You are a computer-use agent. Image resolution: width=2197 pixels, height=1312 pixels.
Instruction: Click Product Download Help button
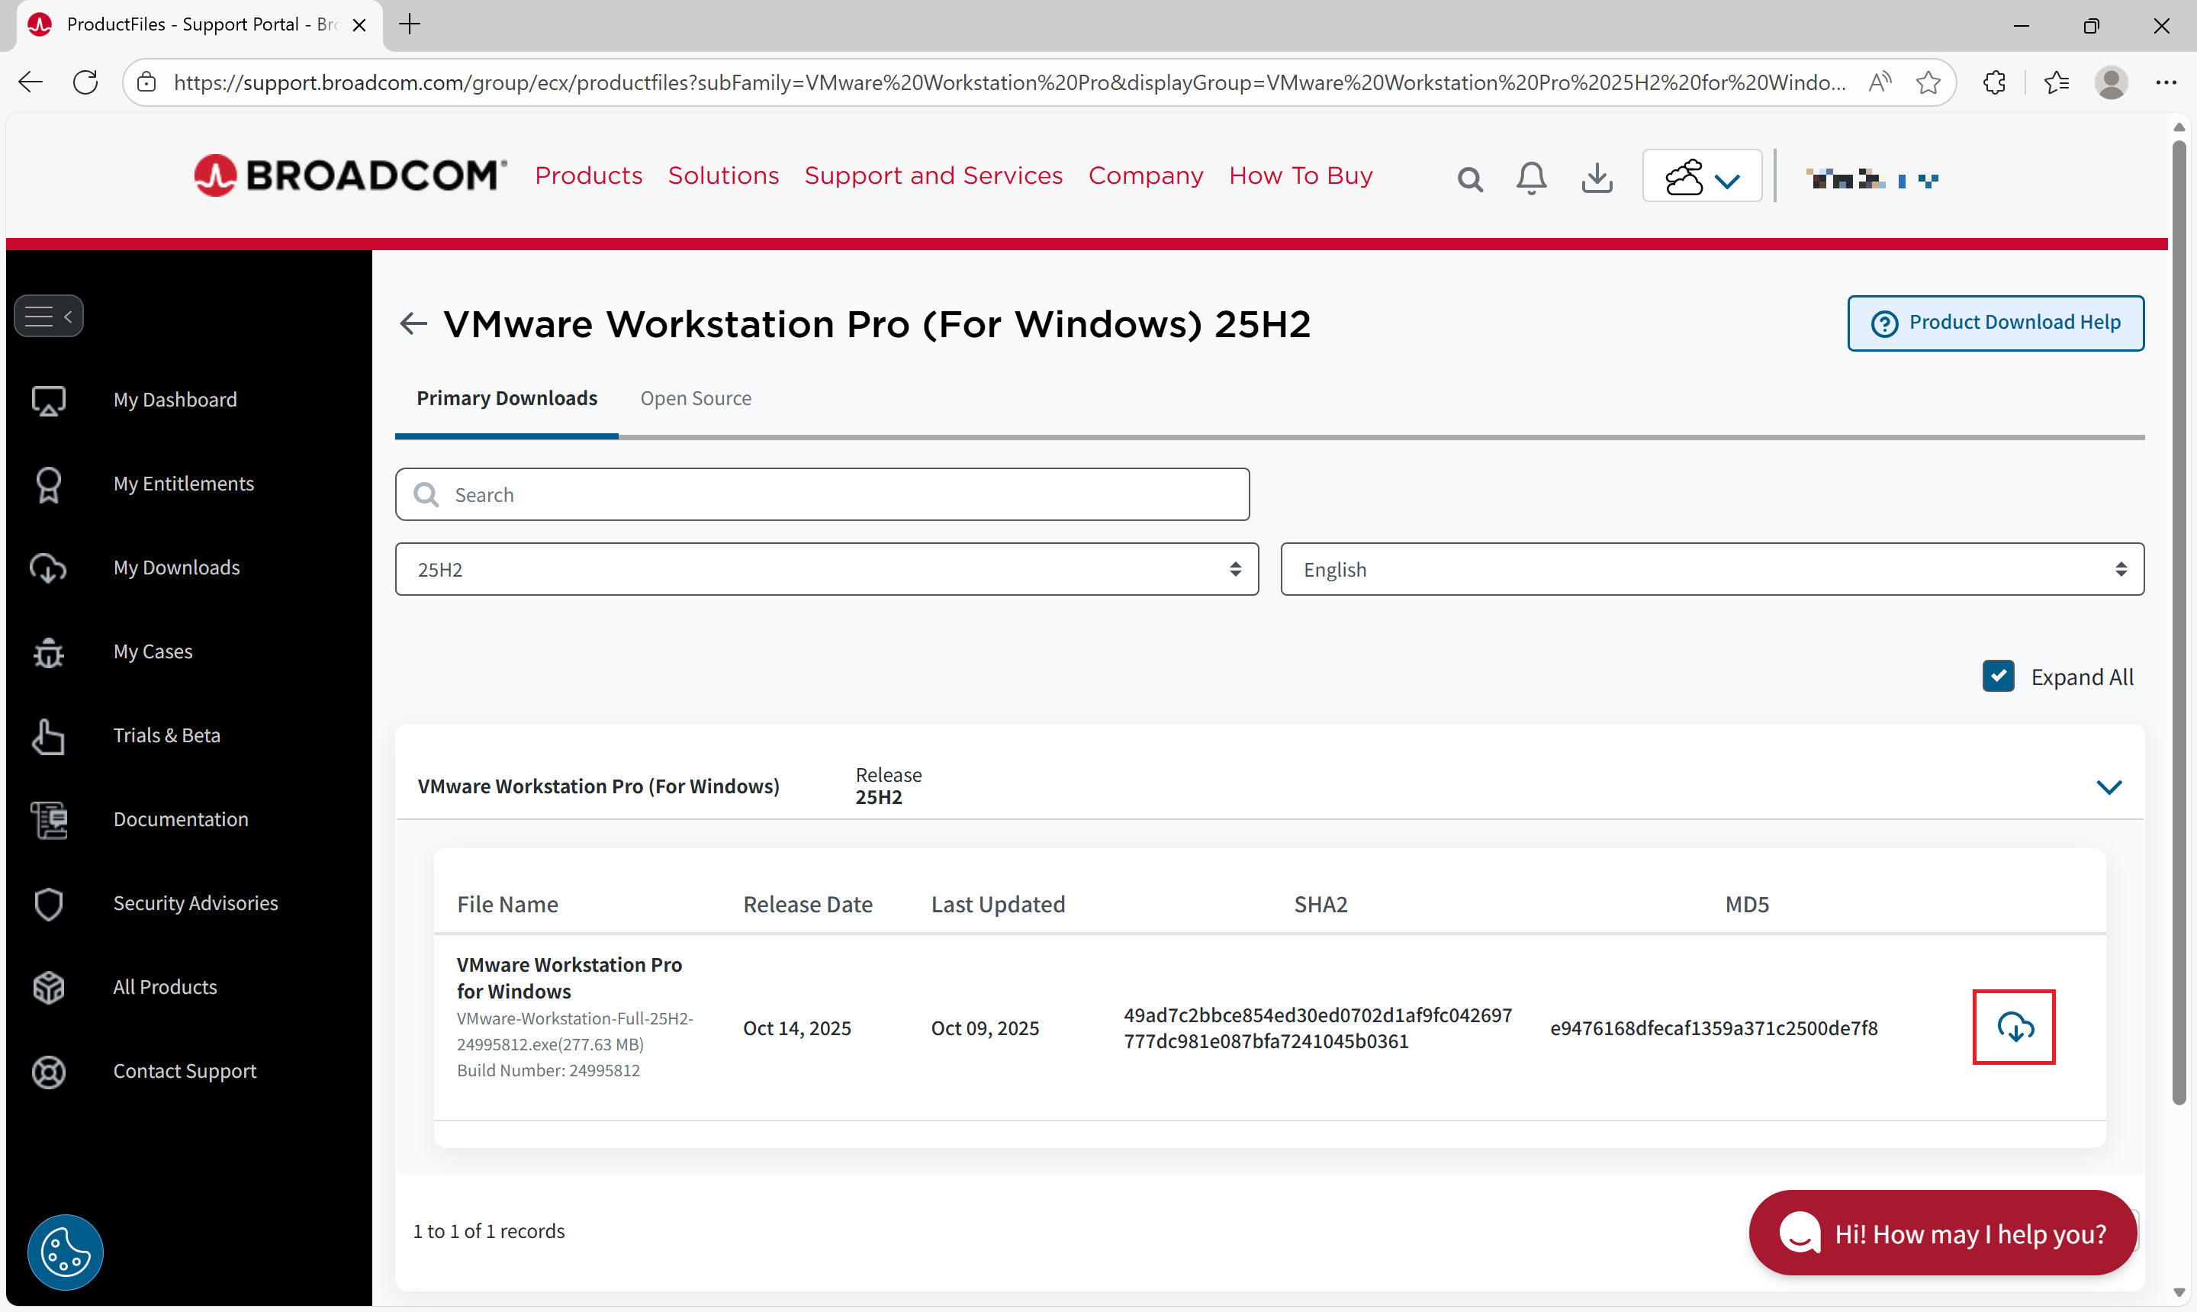pyautogui.click(x=1995, y=323)
